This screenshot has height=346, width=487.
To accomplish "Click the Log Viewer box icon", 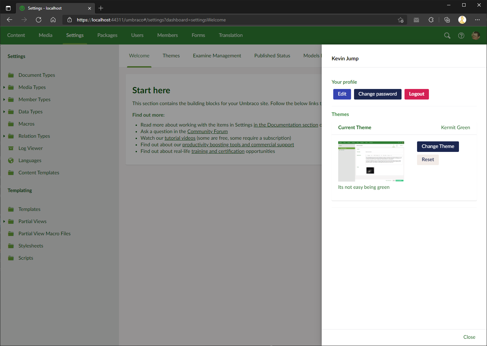I will [x=11, y=148].
